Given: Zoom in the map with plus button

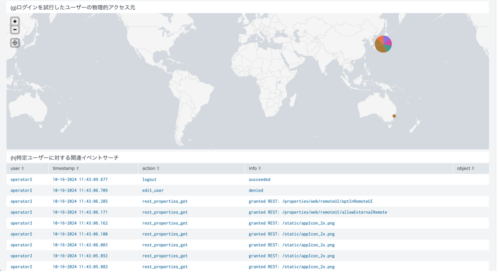Looking at the screenshot, I should coord(15,22).
